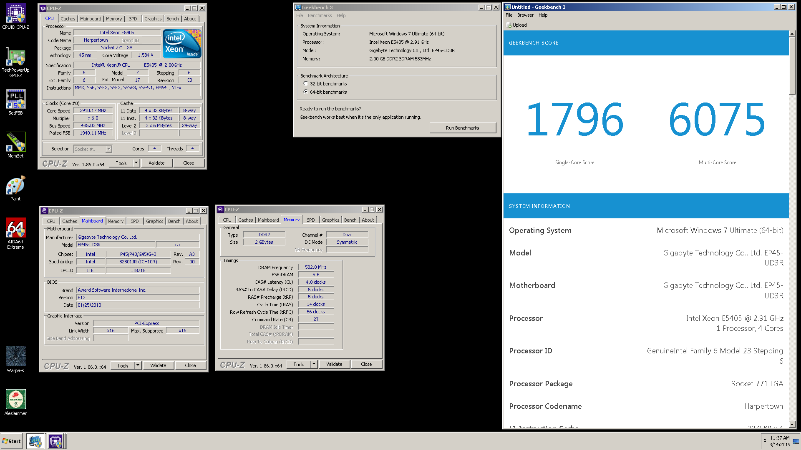Click Close button in Memory CPU-Z window
The height and width of the screenshot is (450, 801).
[366, 364]
